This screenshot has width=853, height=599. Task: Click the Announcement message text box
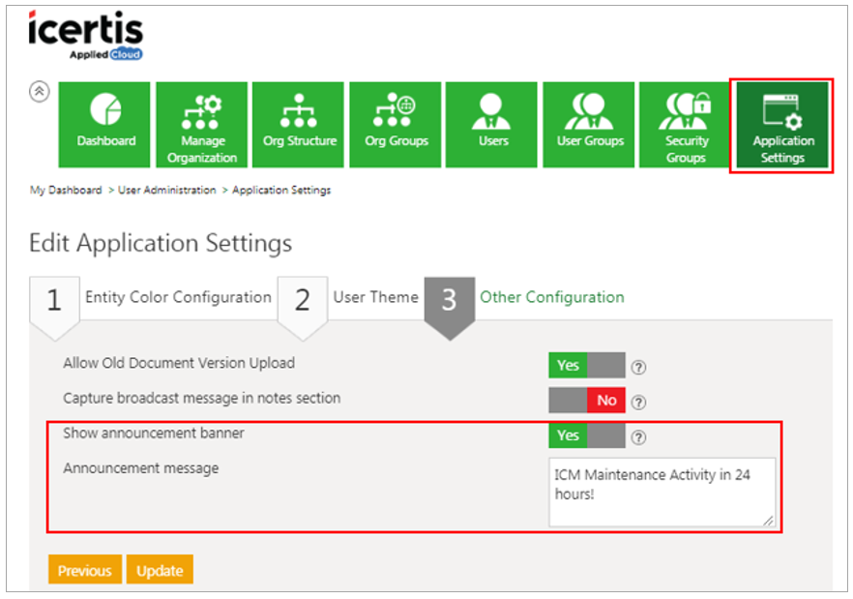(x=661, y=492)
